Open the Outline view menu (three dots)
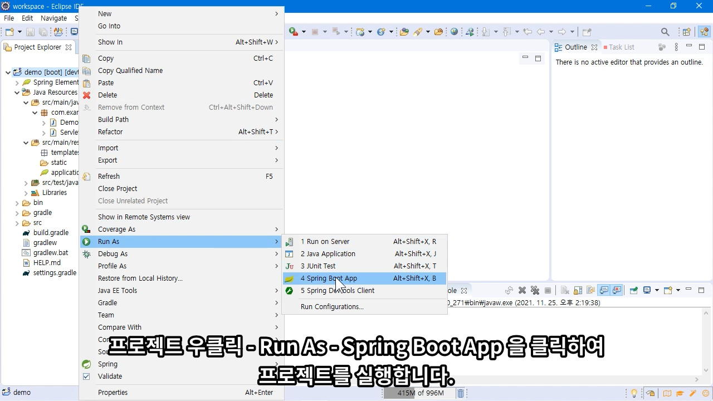The width and height of the screenshot is (713, 401). pyautogui.click(x=676, y=47)
